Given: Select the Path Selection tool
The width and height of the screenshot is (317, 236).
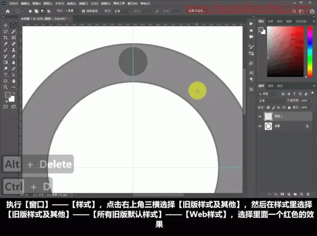Looking at the screenshot, I should click(x=13, y=75).
